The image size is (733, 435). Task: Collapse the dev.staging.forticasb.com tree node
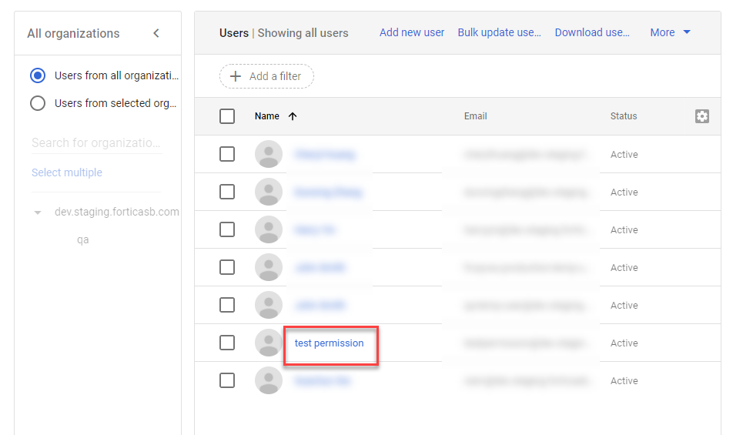tap(38, 212)
